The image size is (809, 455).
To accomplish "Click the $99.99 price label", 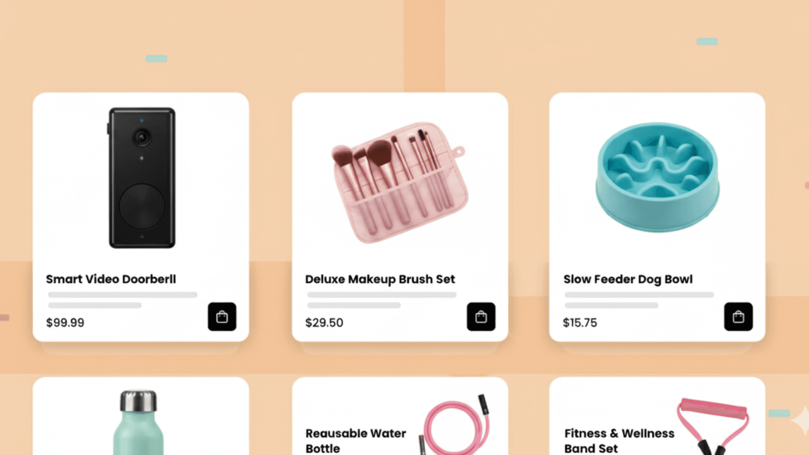I will pos(65,323).
